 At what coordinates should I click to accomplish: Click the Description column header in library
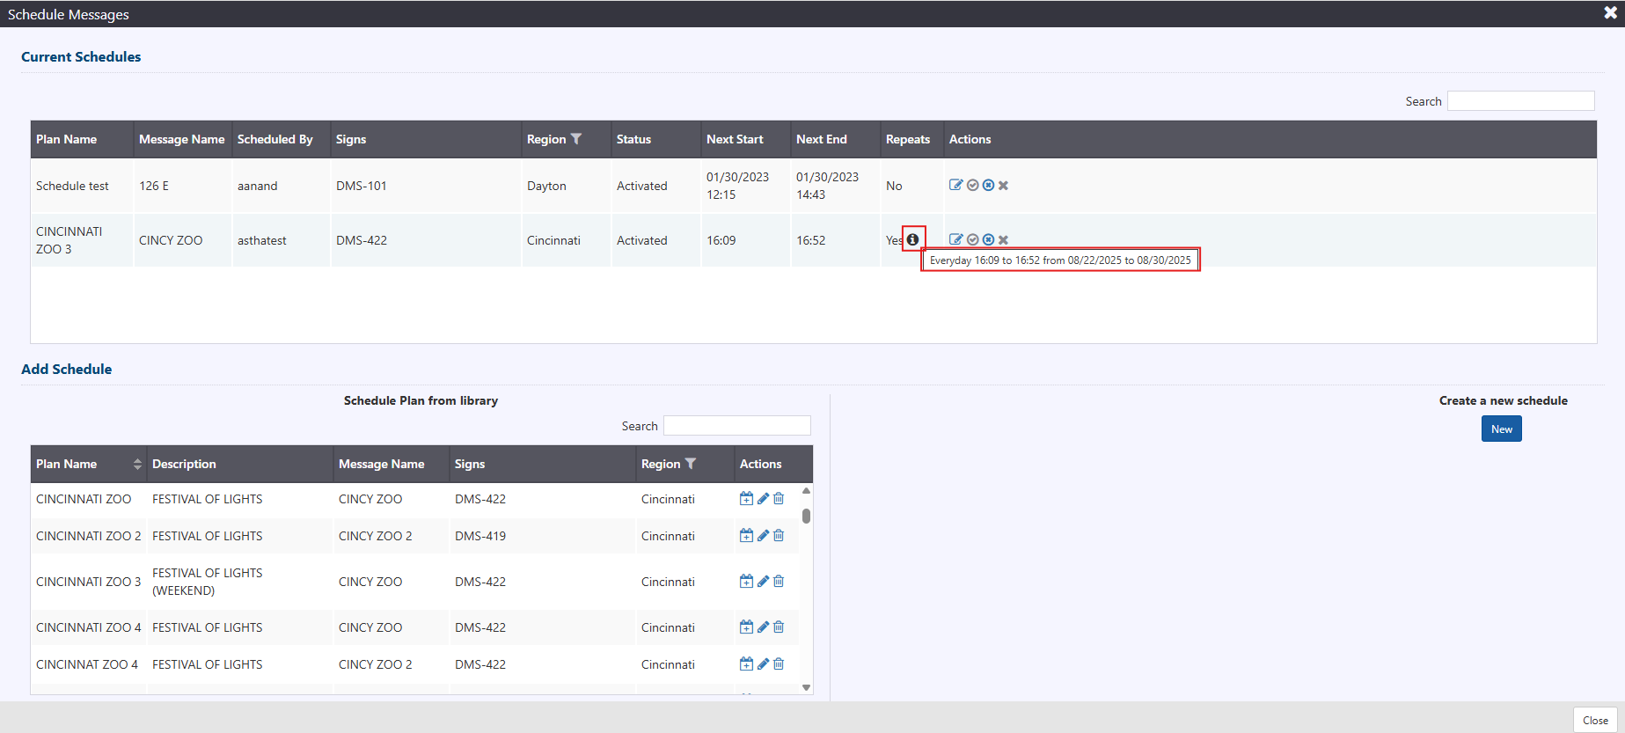pos(184,464)
